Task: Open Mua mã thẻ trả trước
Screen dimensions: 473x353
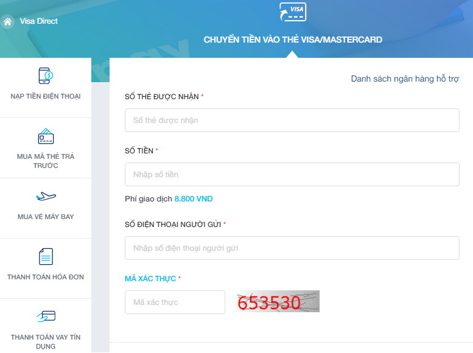Action: pyautogui.click(x=46, y=161)
